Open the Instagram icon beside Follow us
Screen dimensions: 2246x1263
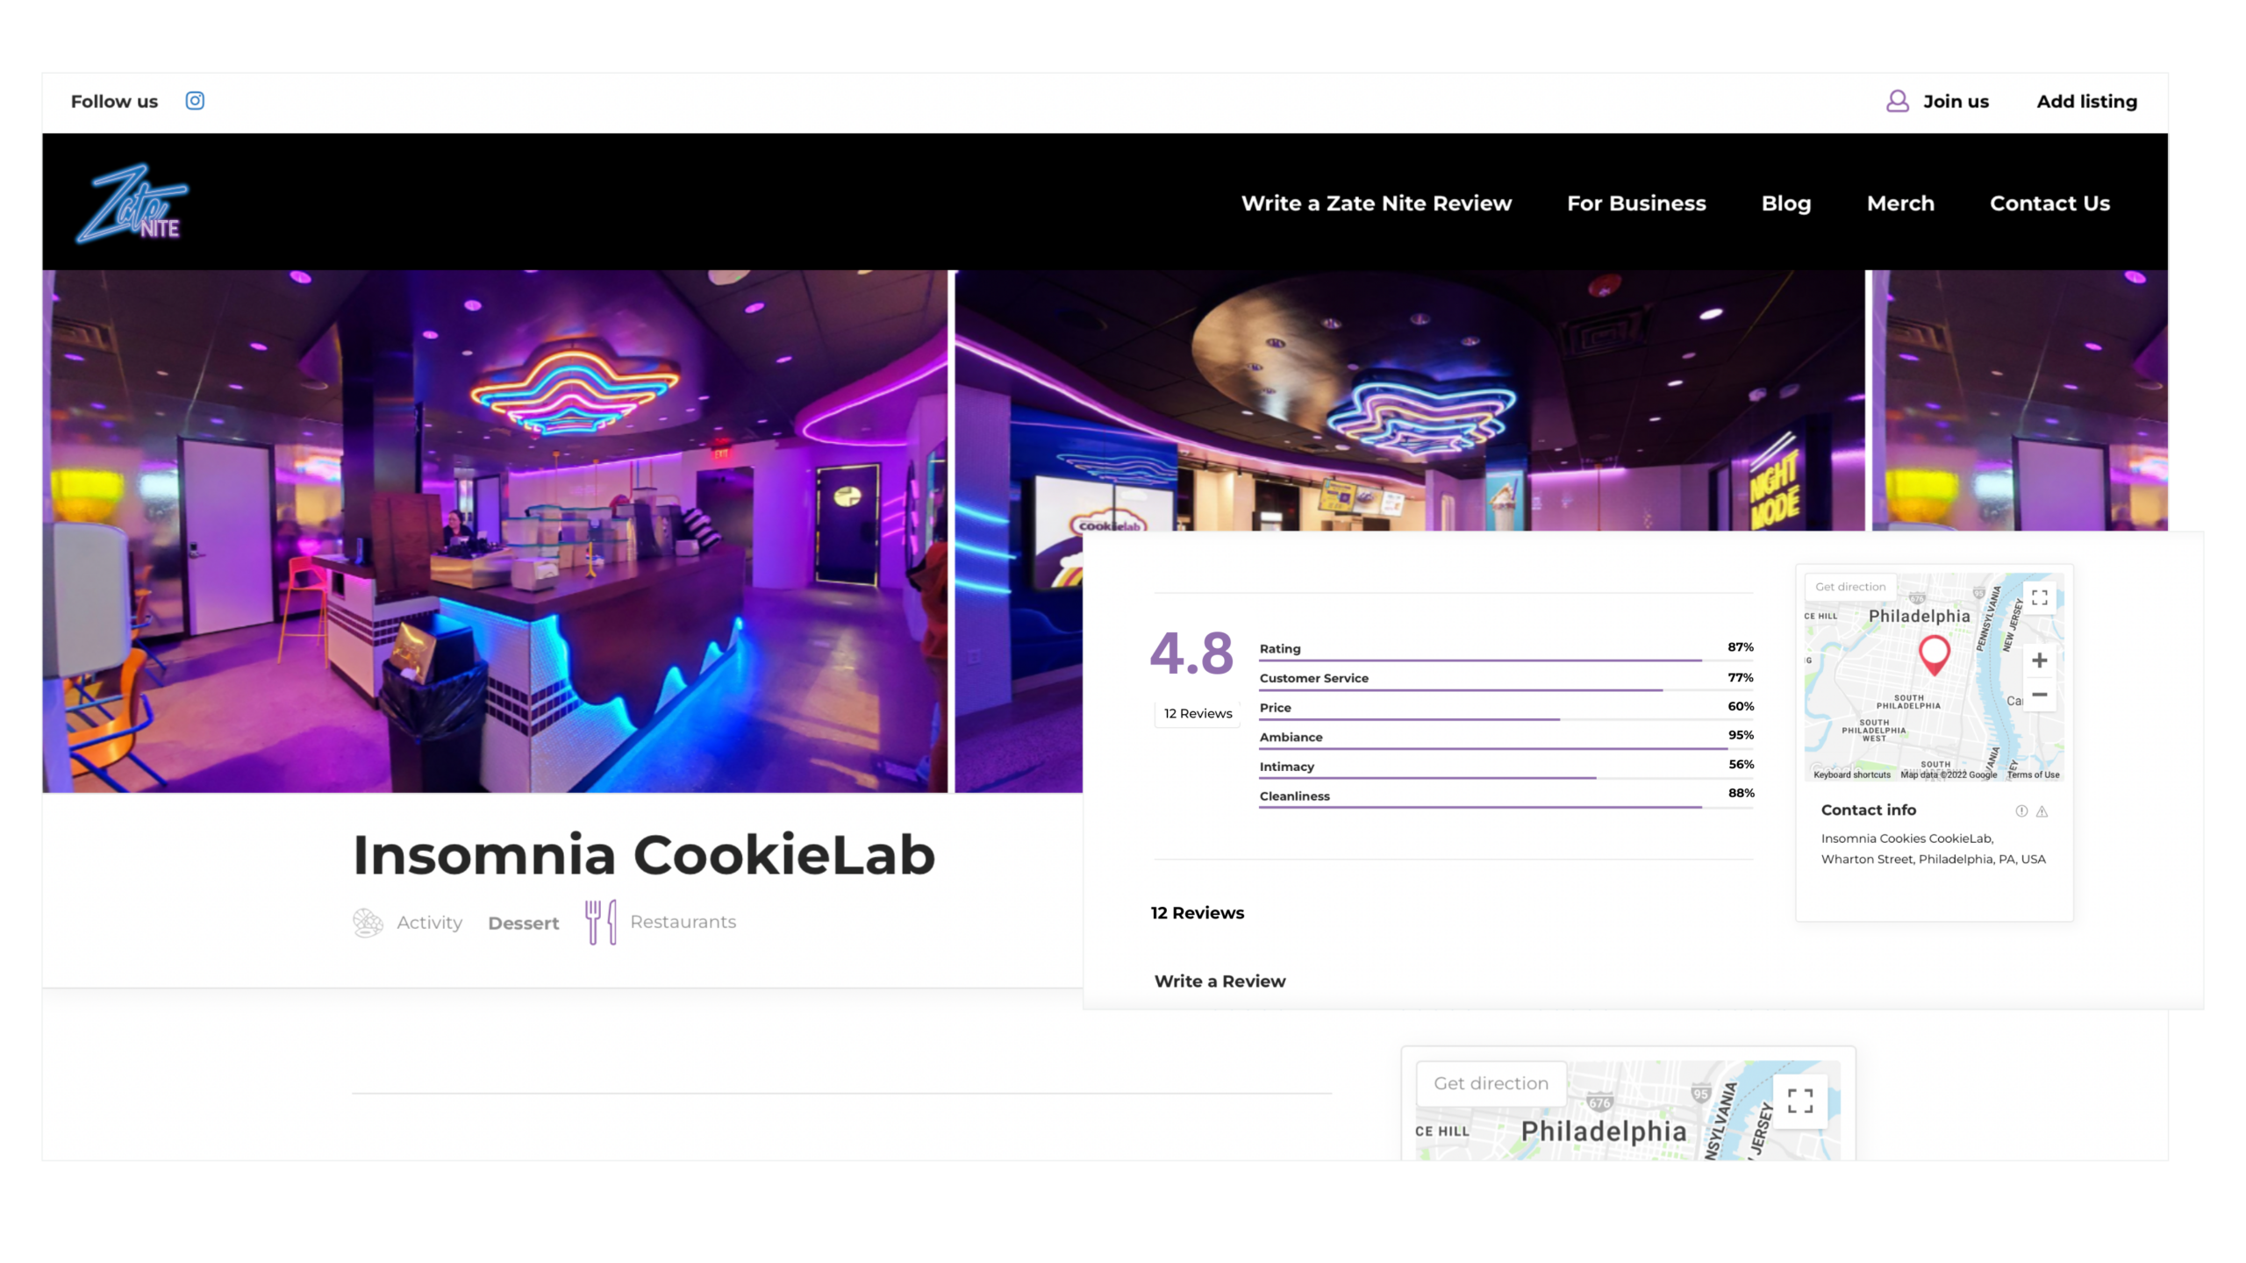(x=195, y=101)
